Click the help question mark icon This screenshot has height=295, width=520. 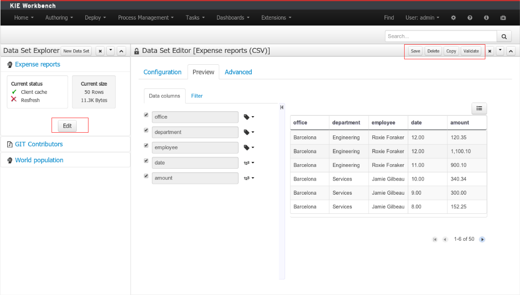[x=470, y=18]
